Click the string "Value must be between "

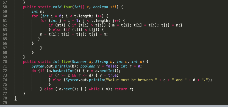tap(132, 80)
